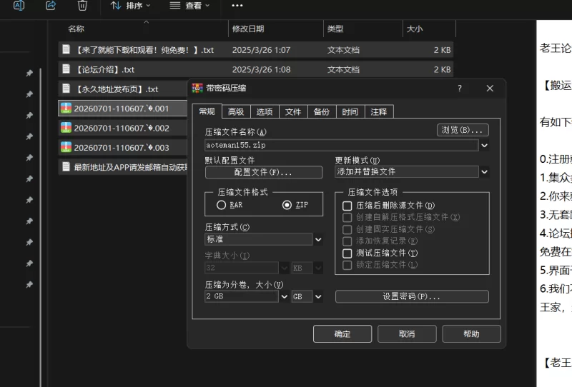
Task: Click the 帮助 help button
Action: click(471, 333)
